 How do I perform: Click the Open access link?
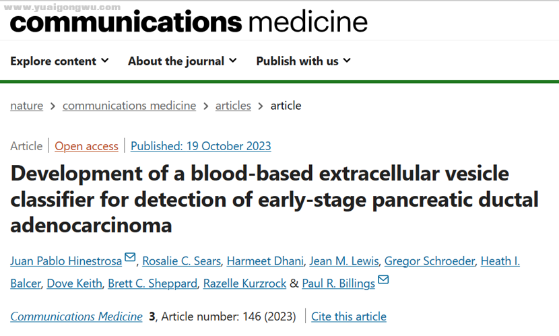coord(86,146)
